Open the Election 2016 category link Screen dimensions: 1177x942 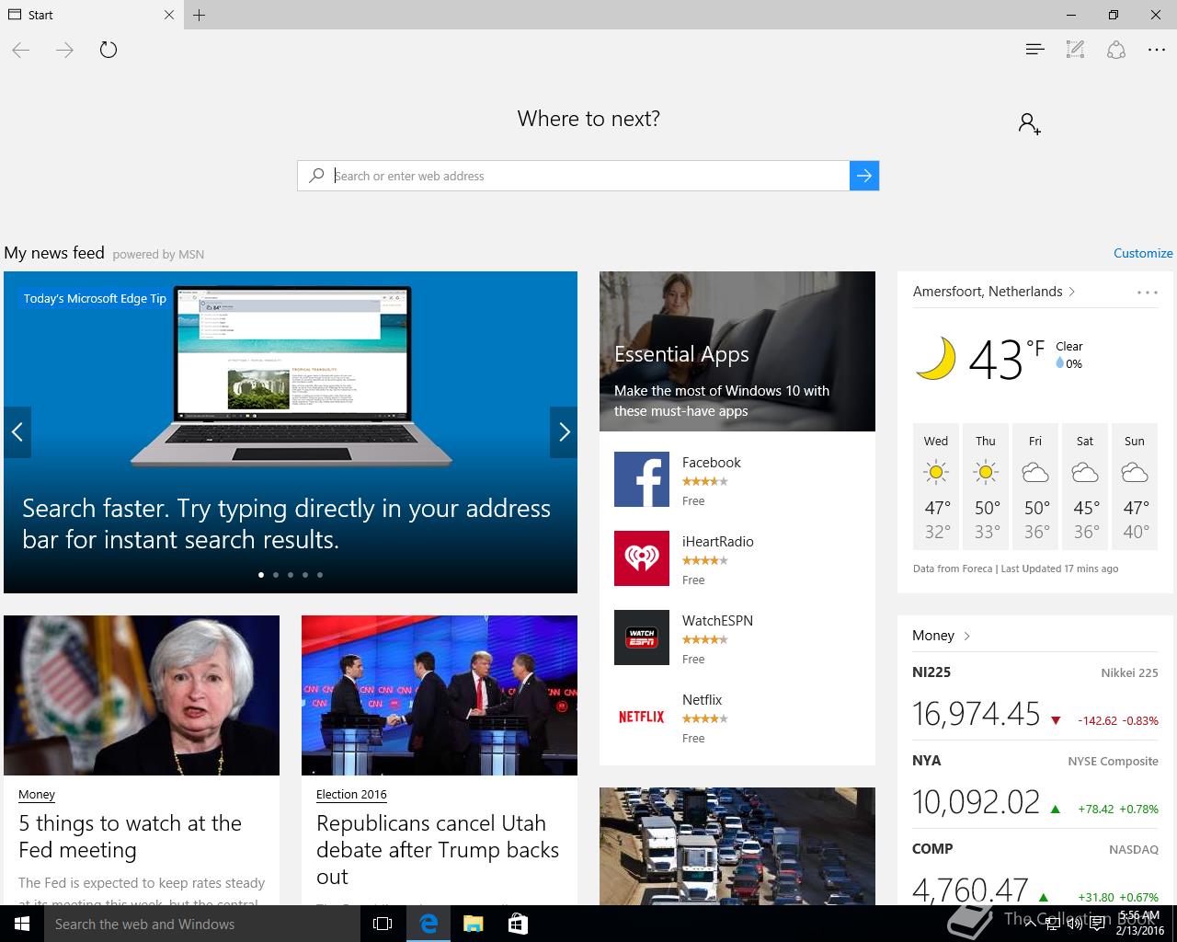pos(351,794)
